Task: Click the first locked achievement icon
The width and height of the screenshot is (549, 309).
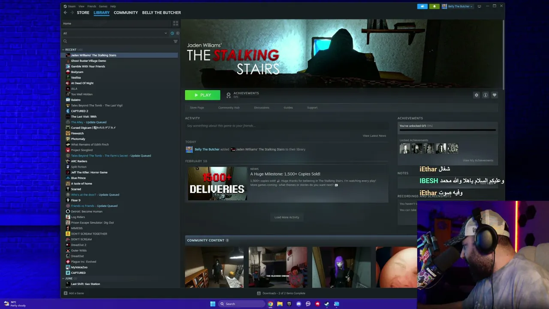Action: click(x=404, y=148)
